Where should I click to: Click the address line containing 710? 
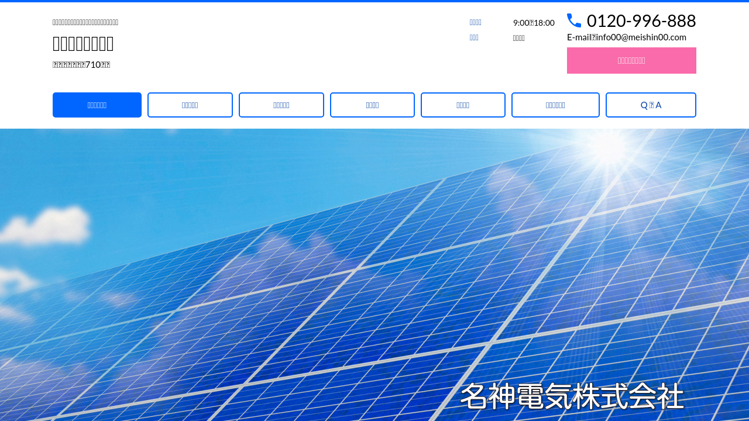pos(81,64)
